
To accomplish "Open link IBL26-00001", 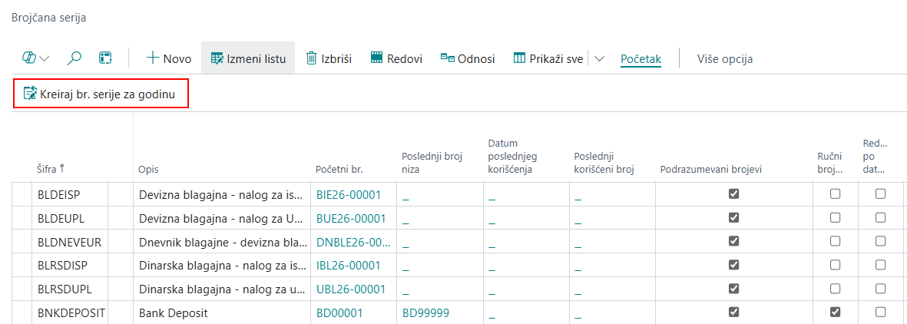I will click(348, 266).
